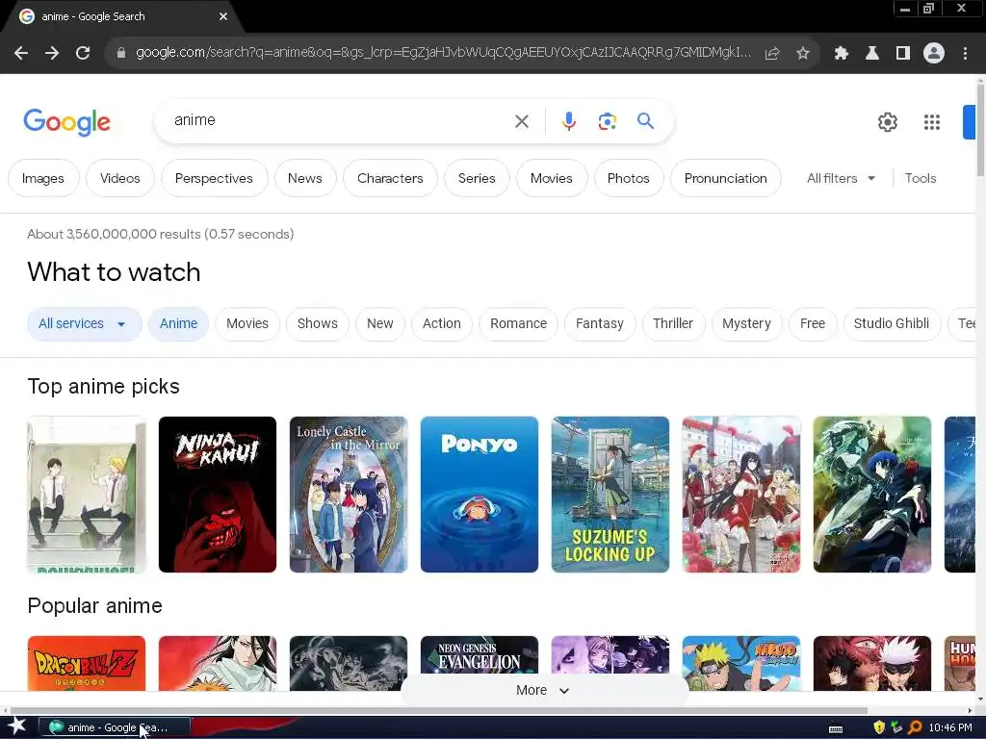Open the search Tools button
The height and width of the screenshot is (739, 986).
tap(921, 178)
